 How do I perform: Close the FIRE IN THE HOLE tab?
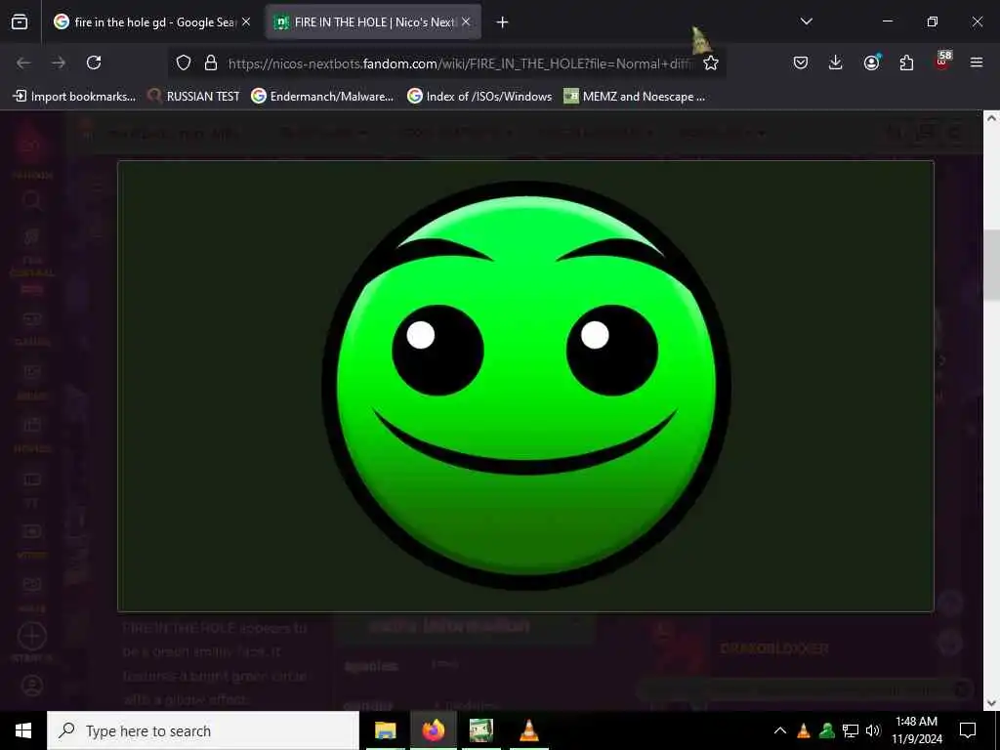tap(466, 22)
